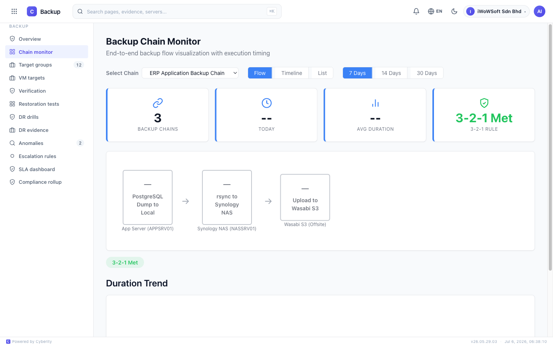Click the Anomalies magnifier icon

[12, 143]
